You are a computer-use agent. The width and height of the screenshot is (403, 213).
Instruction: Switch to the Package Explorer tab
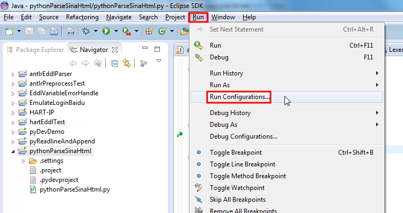tap(36, 49)
